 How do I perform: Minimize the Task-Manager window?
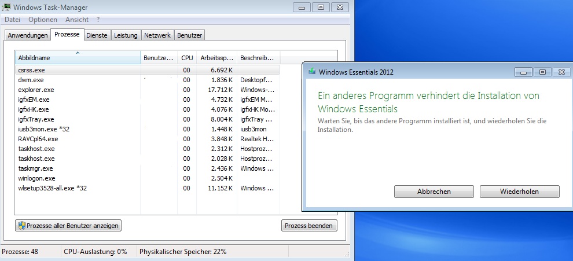(x=302, y=8)
